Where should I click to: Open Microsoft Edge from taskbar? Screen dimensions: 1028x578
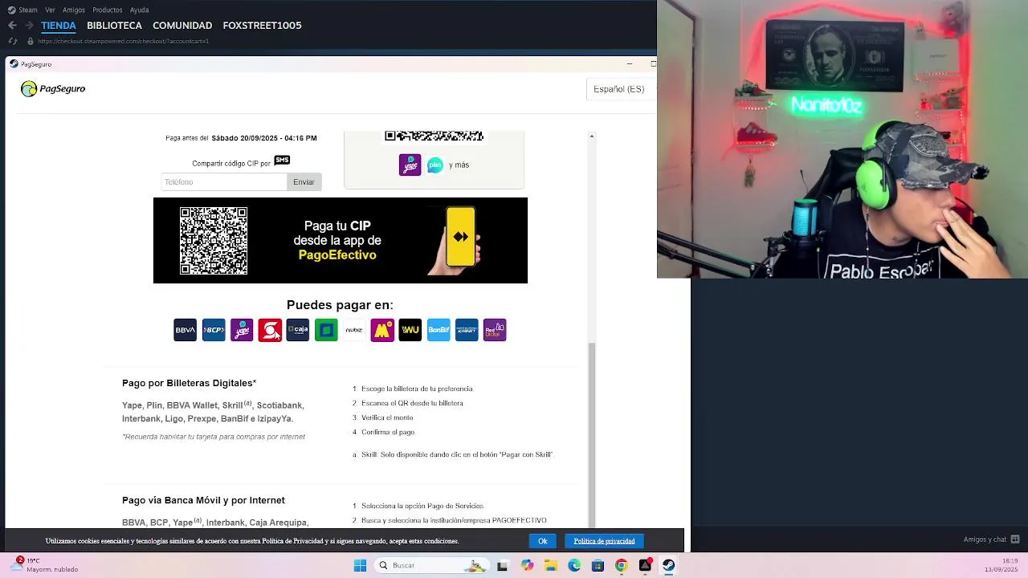574,565
